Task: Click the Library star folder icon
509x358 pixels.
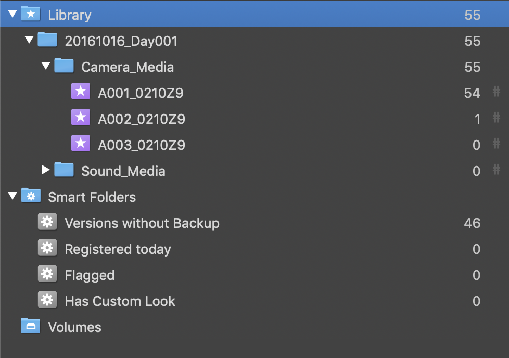Action: point(31,14)
